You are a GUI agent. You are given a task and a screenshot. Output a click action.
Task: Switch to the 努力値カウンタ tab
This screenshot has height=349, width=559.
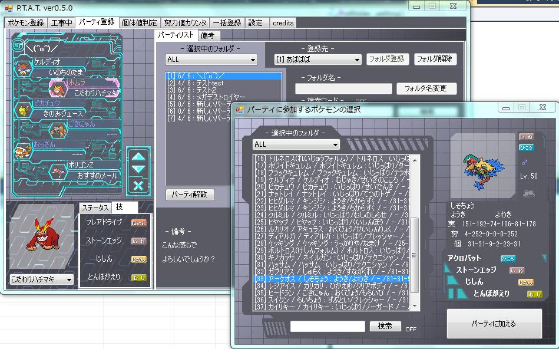point(185,23)
